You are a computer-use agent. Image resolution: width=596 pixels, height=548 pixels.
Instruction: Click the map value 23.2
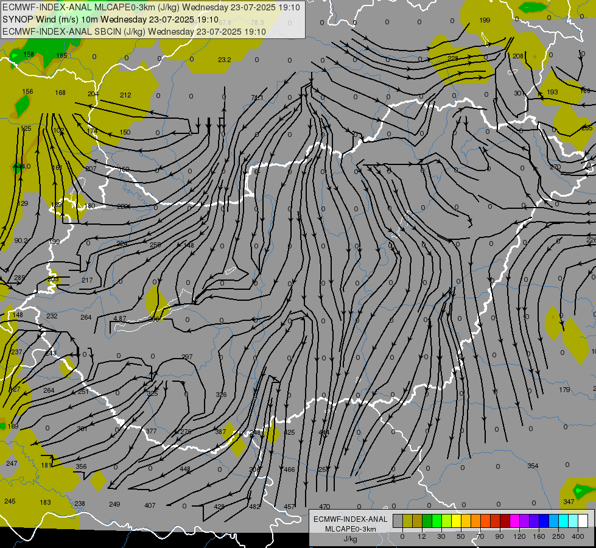224,60
